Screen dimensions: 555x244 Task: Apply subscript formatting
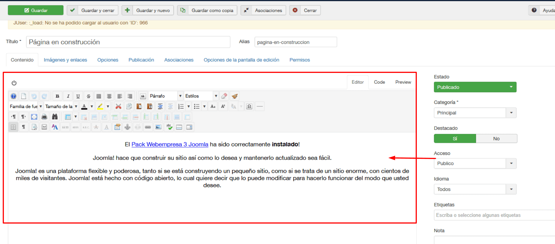(x=213, y=106)
